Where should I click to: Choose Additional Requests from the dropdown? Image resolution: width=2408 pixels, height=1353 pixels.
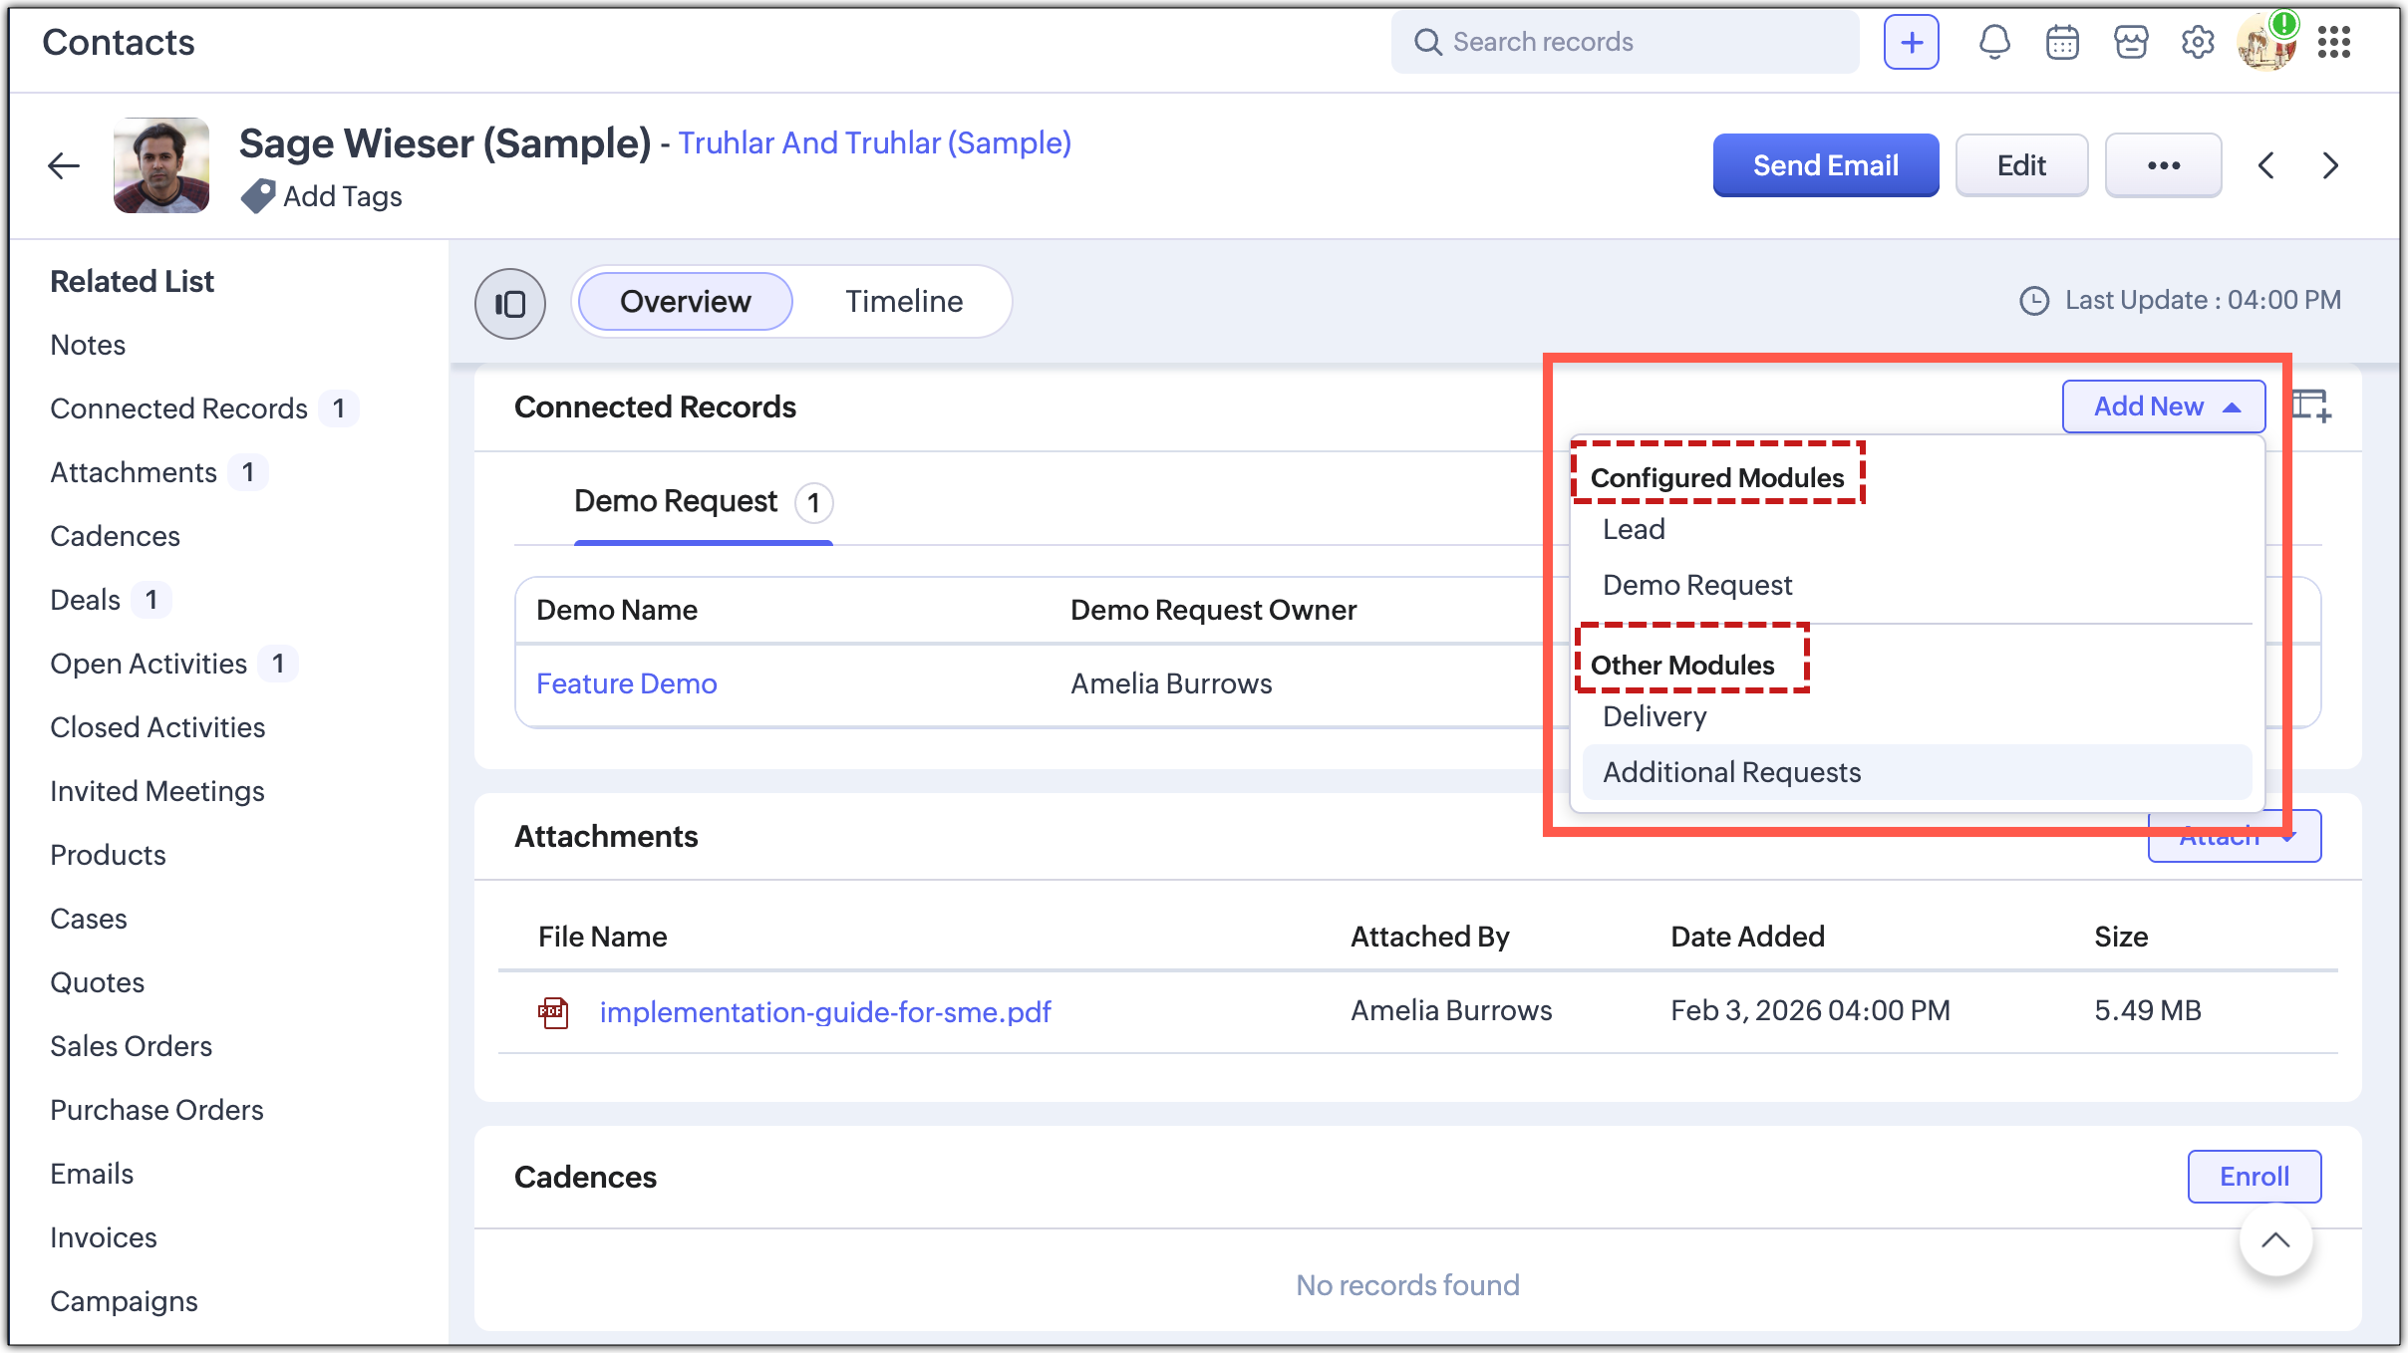click(1732, 772)
